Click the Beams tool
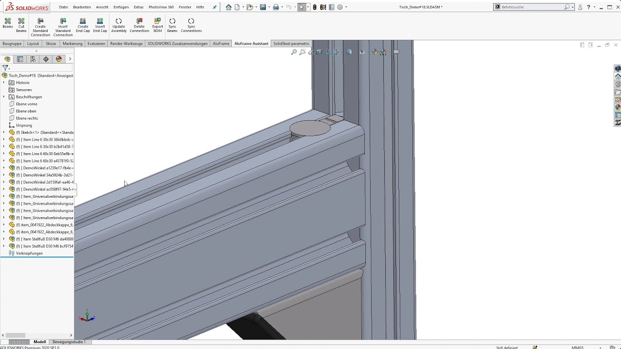The width and height of the screenshot is (621, 349). point(8,23)
